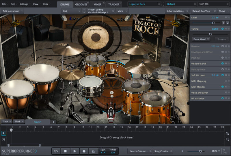Click the kick drum pedal
The image size is (231, 156).
111,113
